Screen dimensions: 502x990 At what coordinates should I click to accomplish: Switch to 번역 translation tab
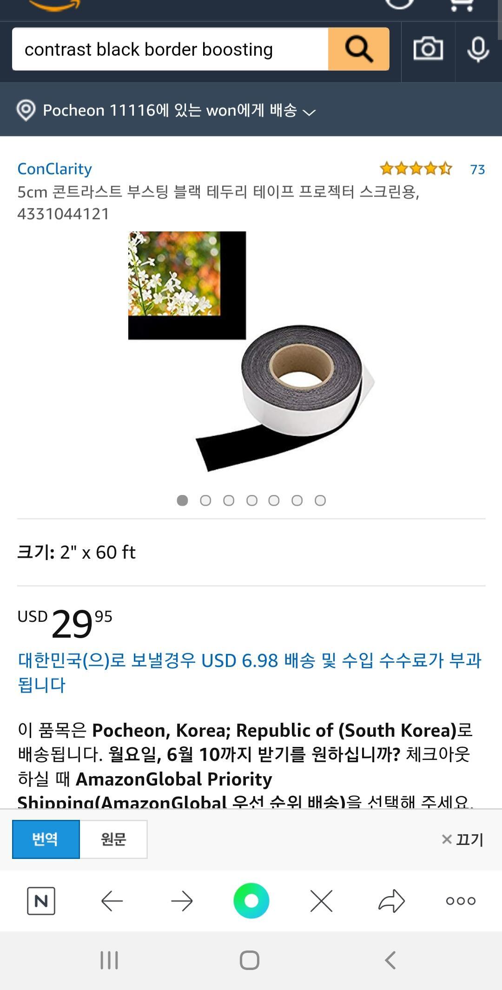click(x=46, y=839)
